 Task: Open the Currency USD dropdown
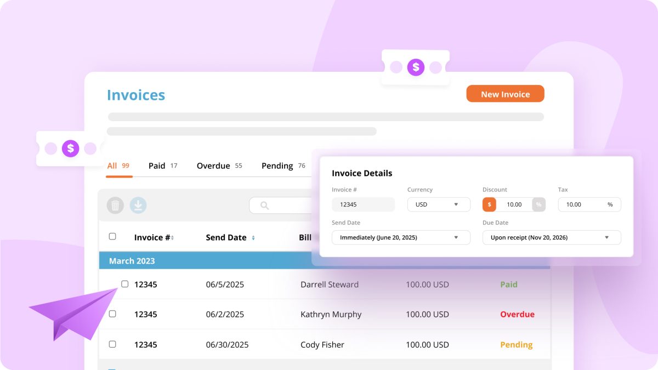pos(439,204)
